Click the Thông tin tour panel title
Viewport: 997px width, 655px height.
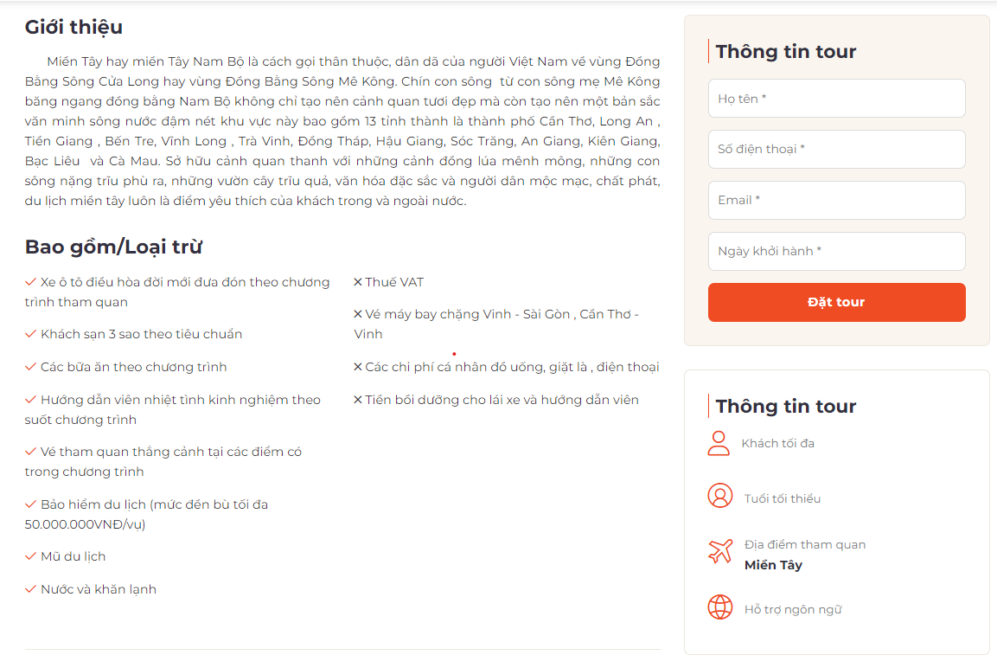click(783, 51)
